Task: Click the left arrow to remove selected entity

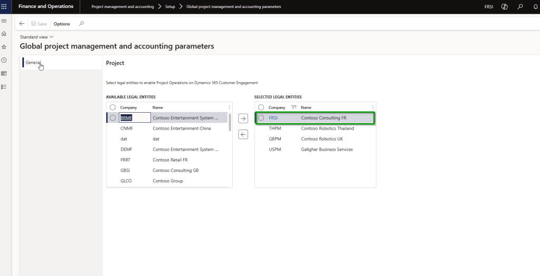Action: click(x=243, y=135)
